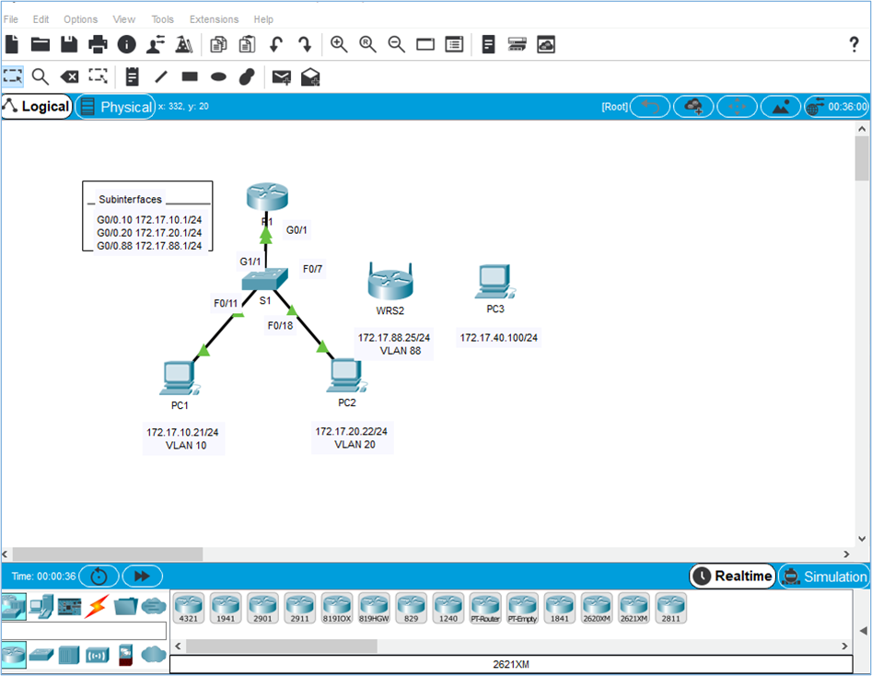Click the Undo arrow icon
The image size is (872, 676).
point(275,44)
